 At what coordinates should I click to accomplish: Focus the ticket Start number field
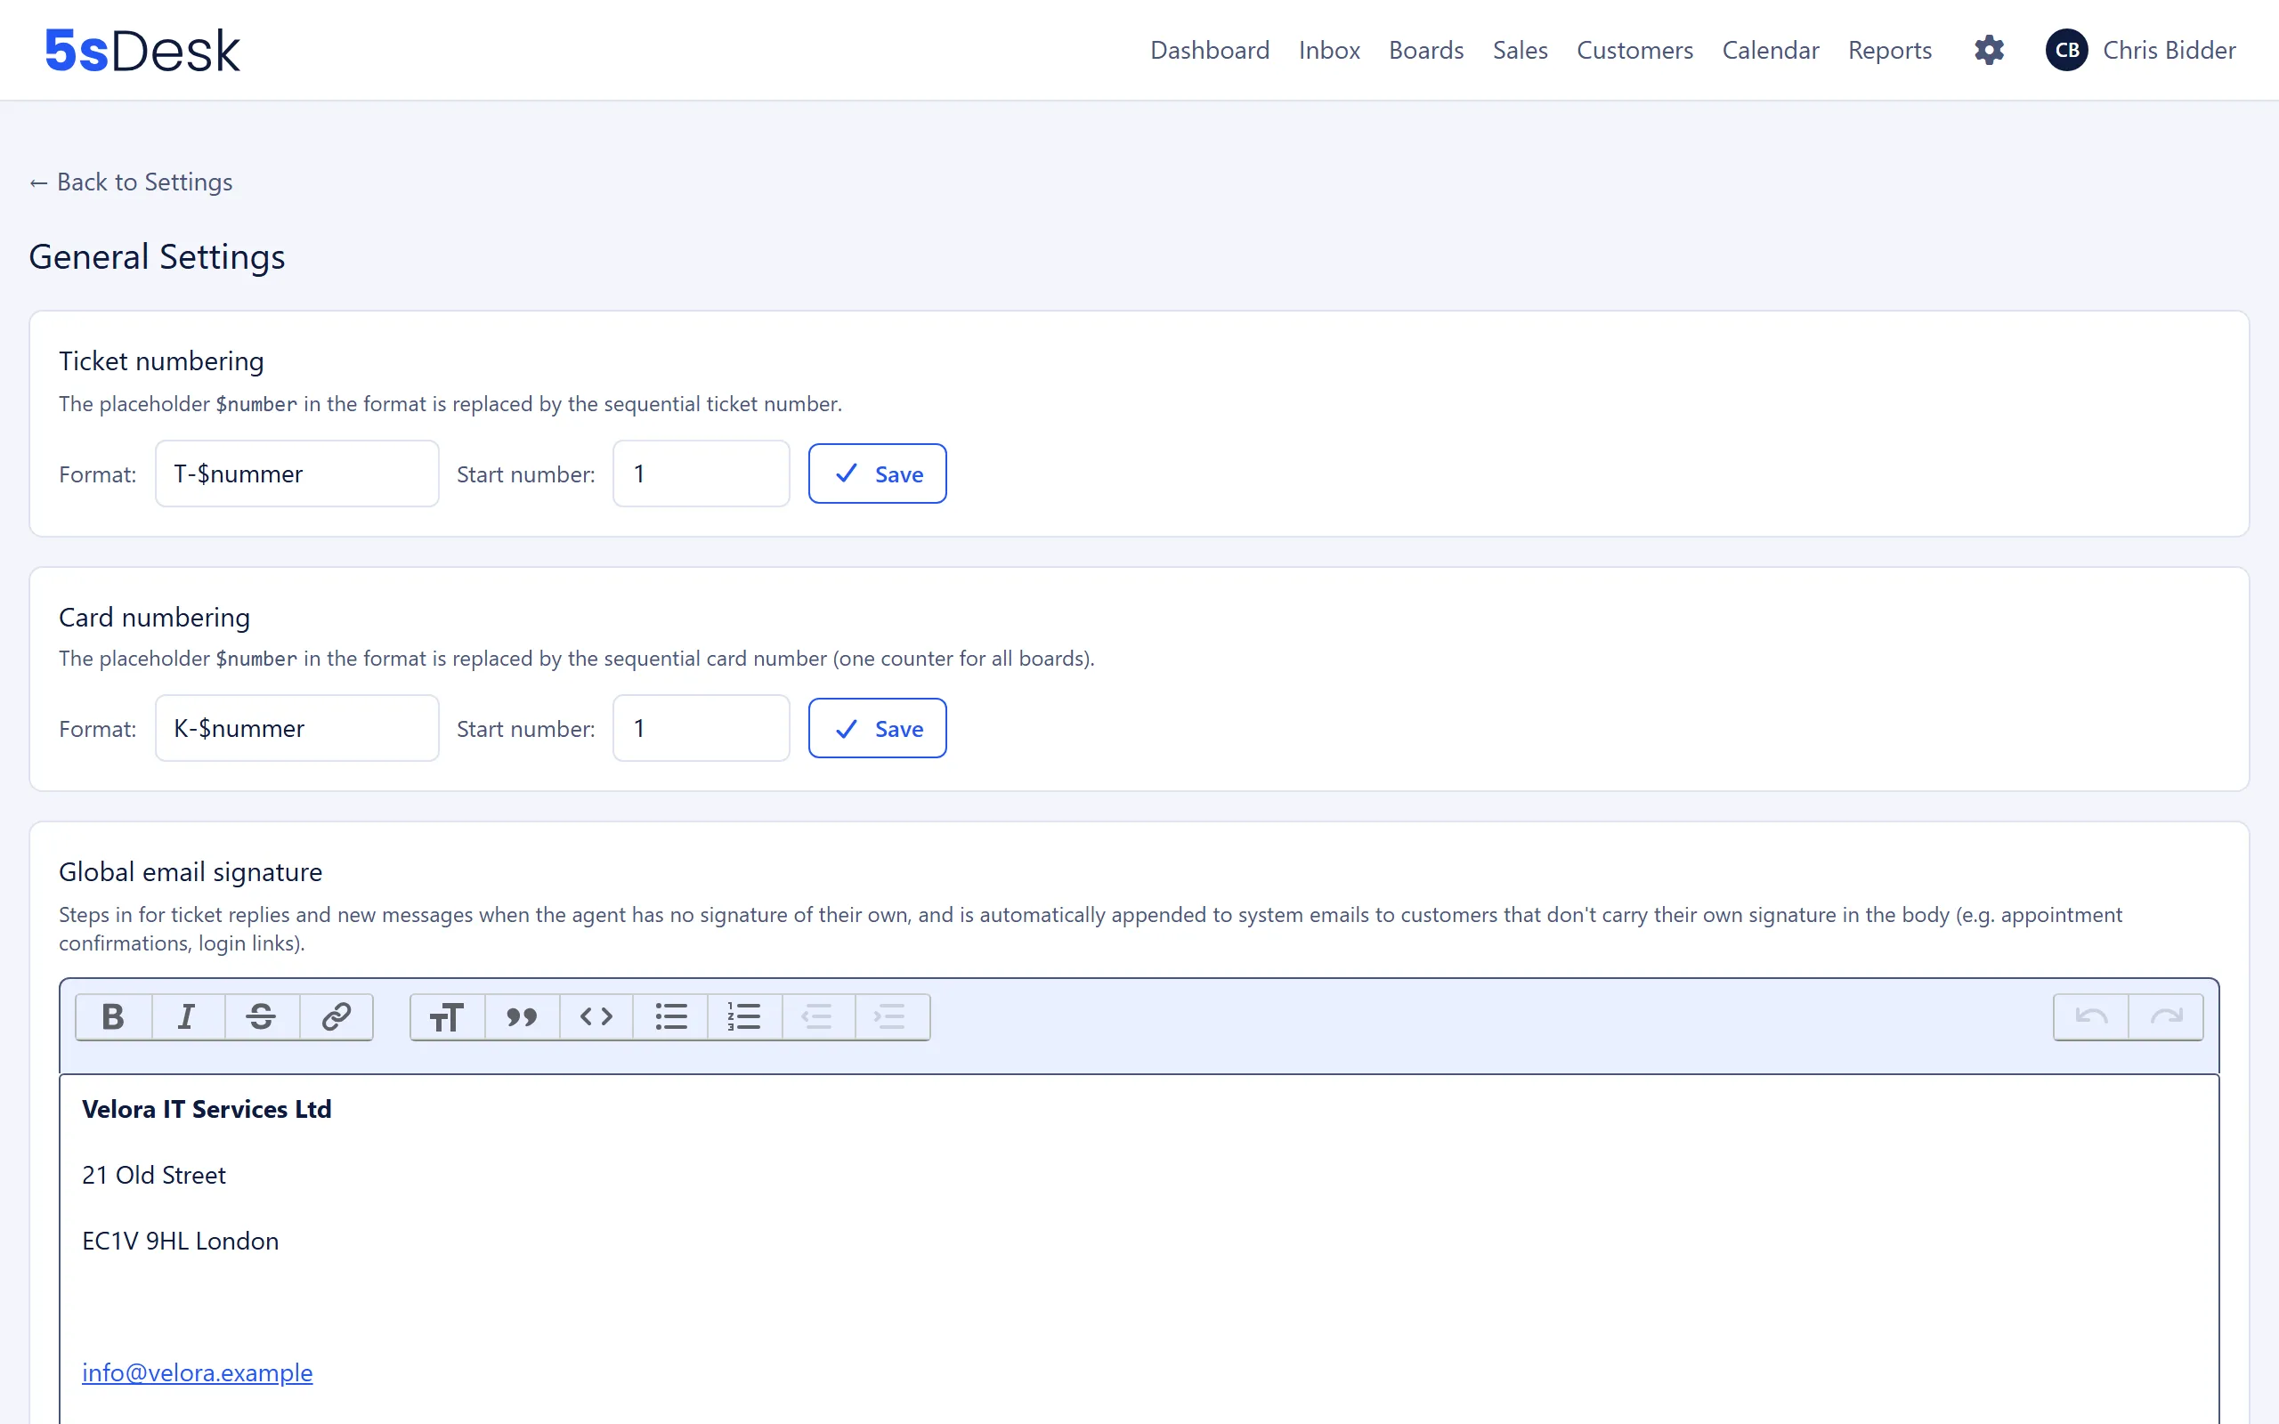coord(701,473)
